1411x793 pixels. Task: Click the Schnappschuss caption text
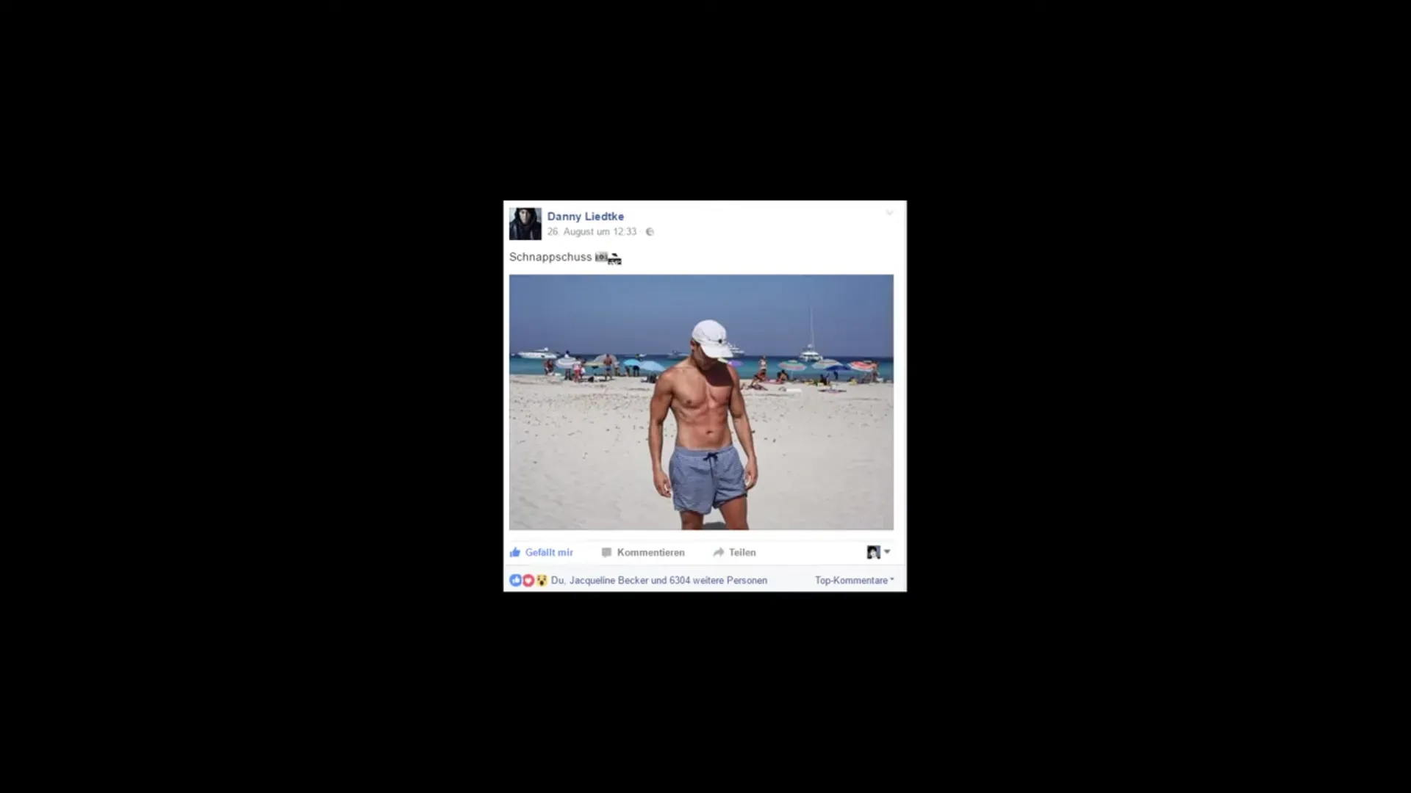[550, 257]
